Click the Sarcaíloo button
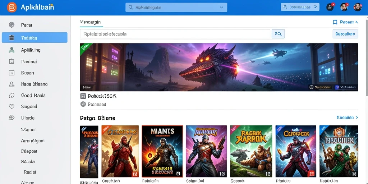The image size is (368, 184). (345, 34)
